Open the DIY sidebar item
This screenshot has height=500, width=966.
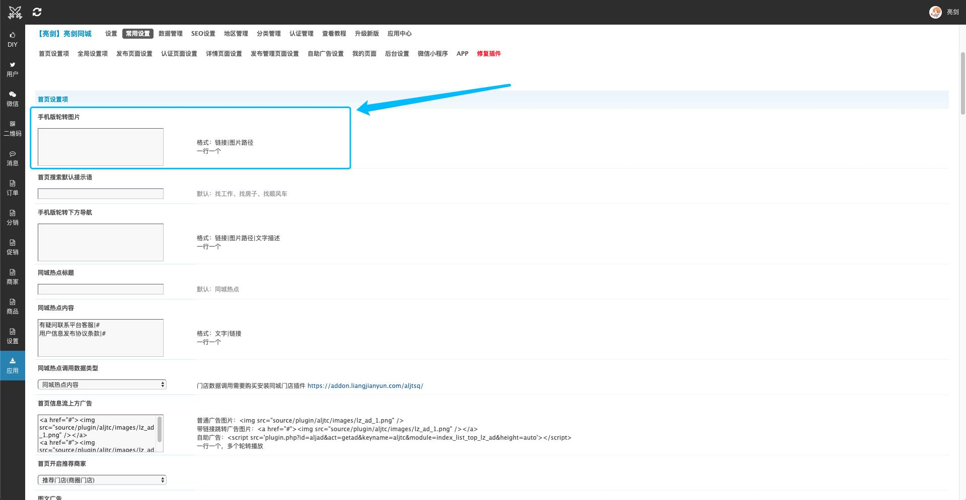13,40
